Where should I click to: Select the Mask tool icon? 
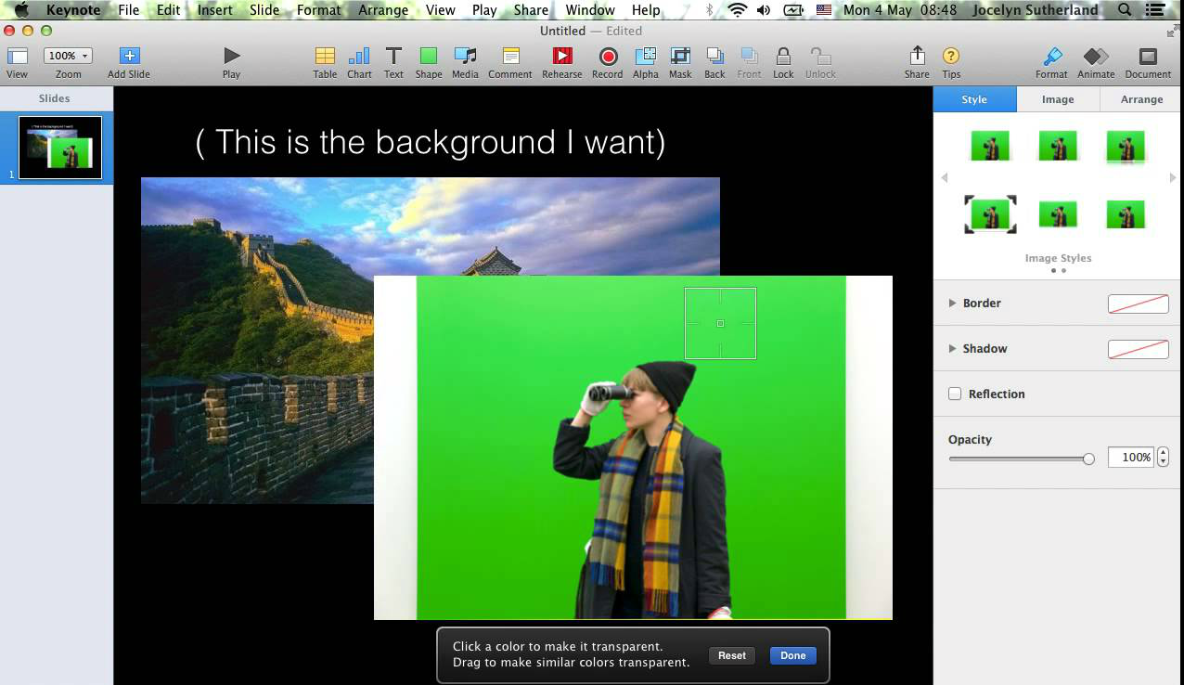(680, 57)
